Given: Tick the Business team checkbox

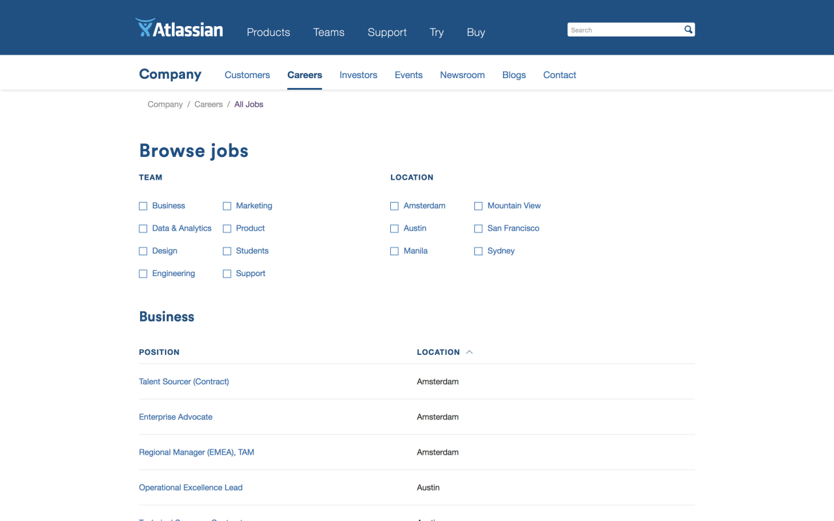Looking at the screenshot, I should [143, 206].
